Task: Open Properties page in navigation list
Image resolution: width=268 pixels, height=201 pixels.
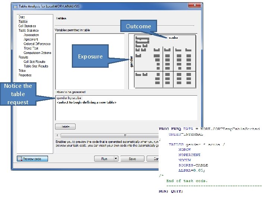Action: [x=25, y=75]
